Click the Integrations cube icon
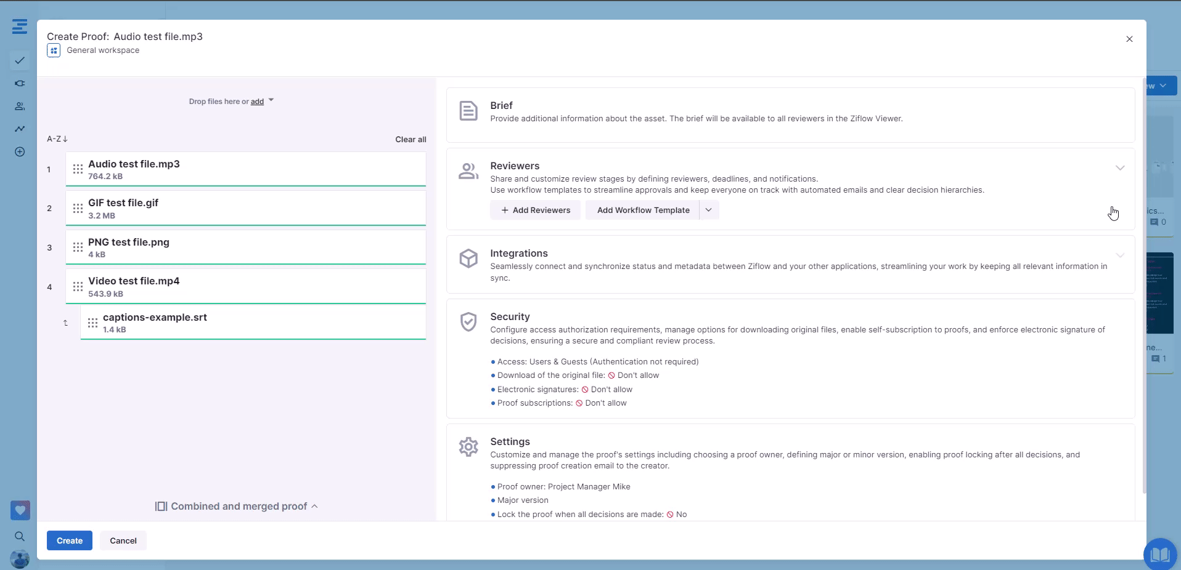 click(468, 259)
